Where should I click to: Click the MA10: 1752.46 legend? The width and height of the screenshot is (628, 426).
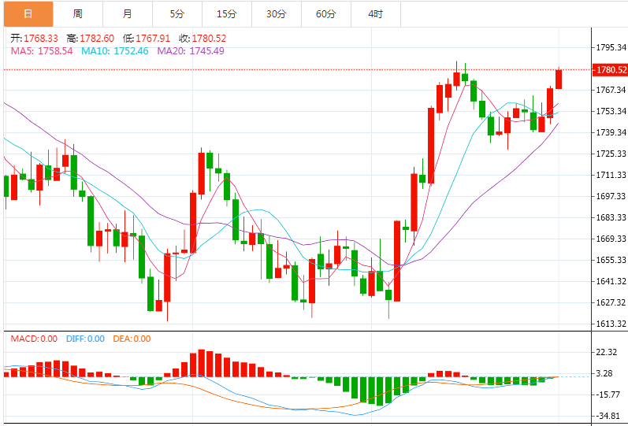[115, 51]
